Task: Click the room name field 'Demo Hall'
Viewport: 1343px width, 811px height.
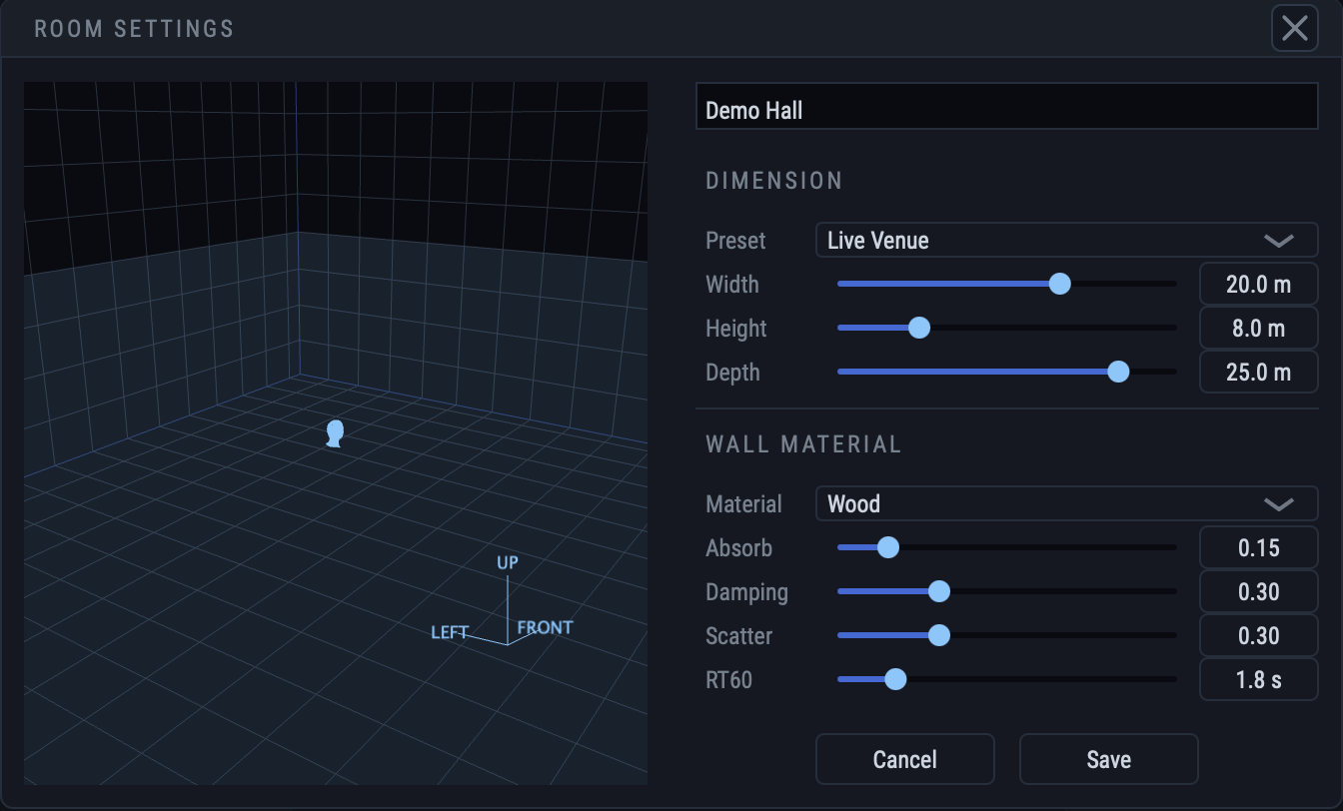Action: point(1007,106)
